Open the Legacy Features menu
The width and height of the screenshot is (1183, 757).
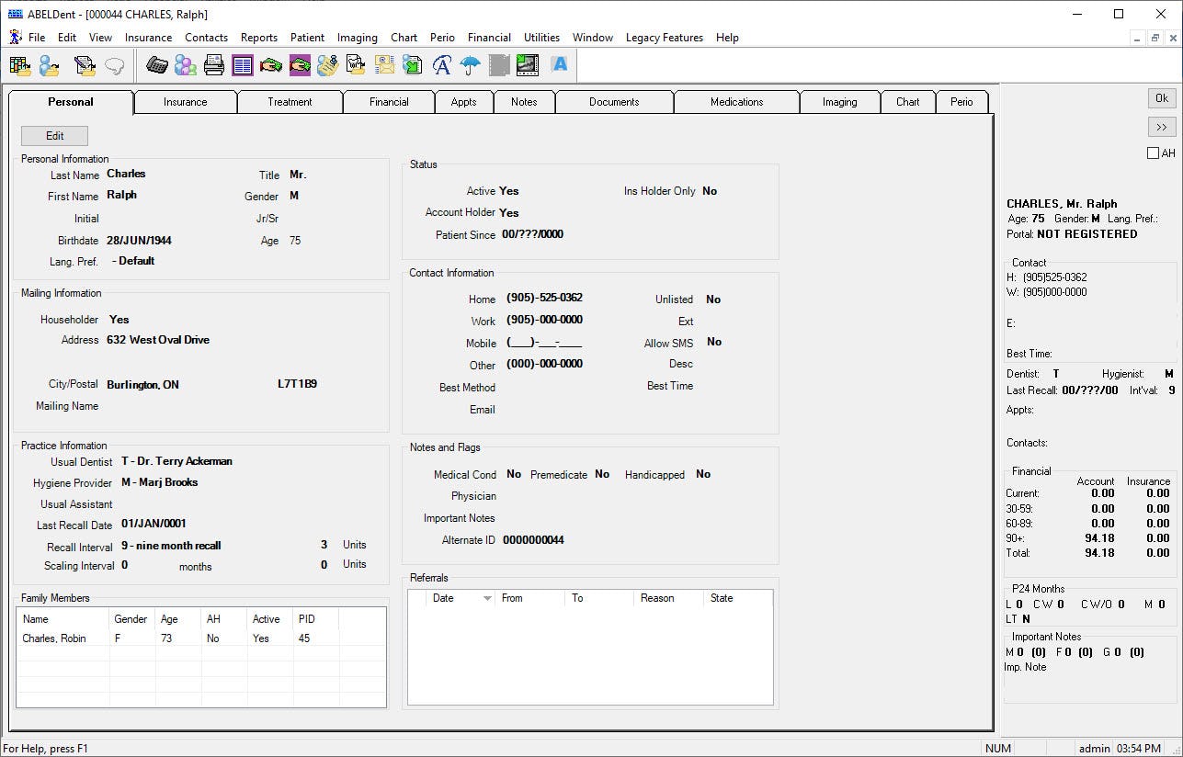pos(664,38)
